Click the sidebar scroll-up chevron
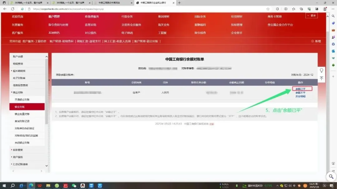 point(46,57)
